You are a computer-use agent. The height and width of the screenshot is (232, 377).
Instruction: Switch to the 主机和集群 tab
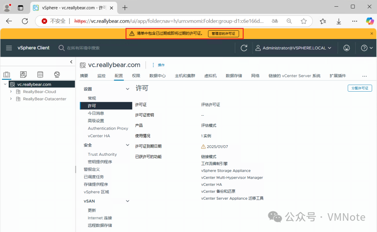[x=185, y=76]
